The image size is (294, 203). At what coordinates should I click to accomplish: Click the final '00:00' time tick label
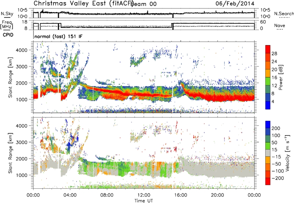pos(254,195)
